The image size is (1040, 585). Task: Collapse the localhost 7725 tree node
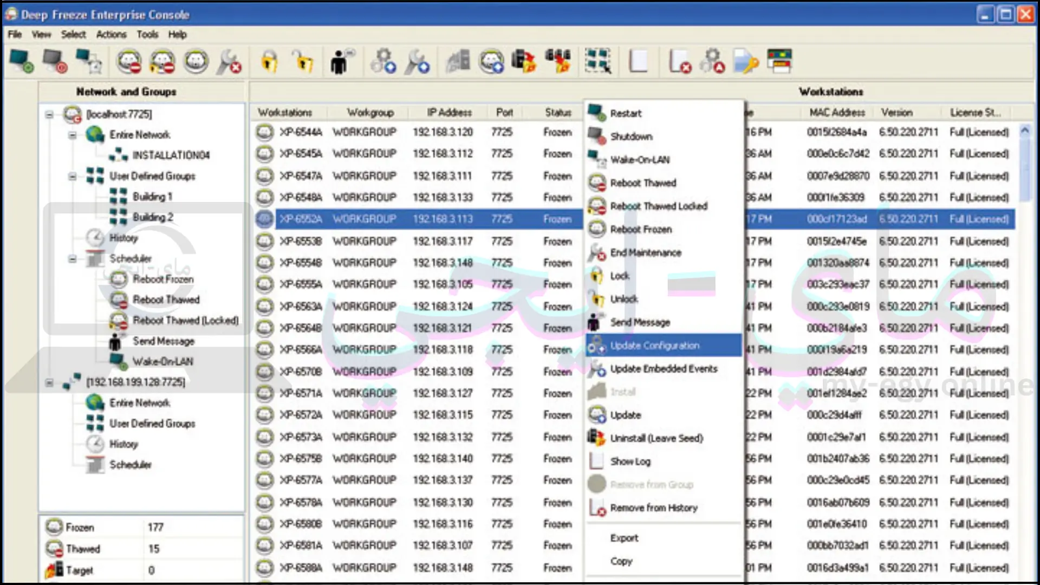(49, 114)
